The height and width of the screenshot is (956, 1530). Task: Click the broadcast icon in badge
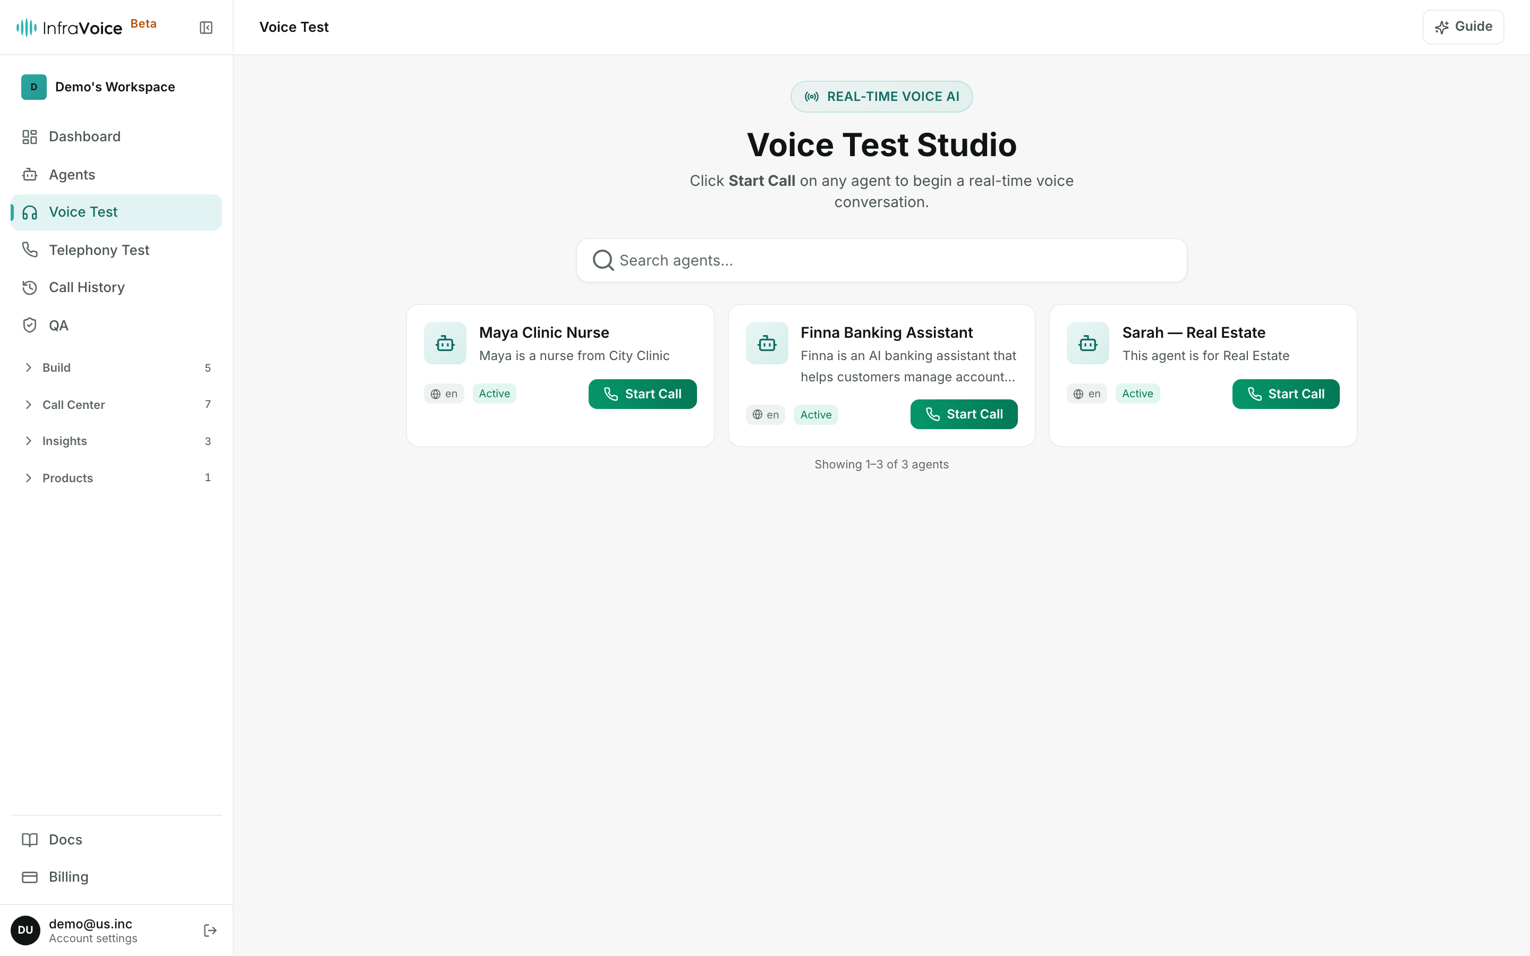point(812,97)
